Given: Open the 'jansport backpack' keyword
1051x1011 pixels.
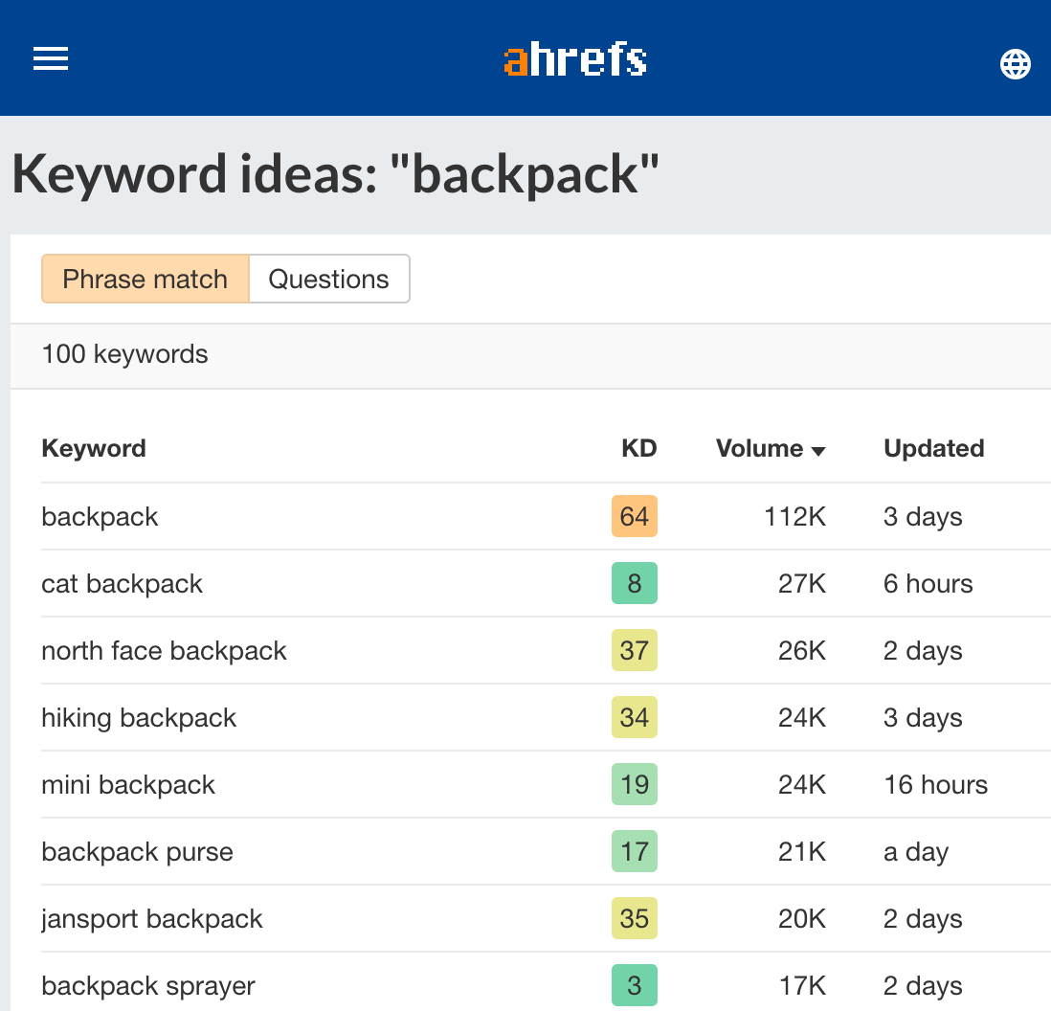Looking at the screenshot, I should click(x=152, y=919).
